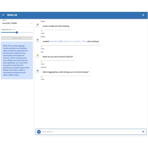Click the first System message avatar icon
148x148 pixels.
tap(38, 25)
